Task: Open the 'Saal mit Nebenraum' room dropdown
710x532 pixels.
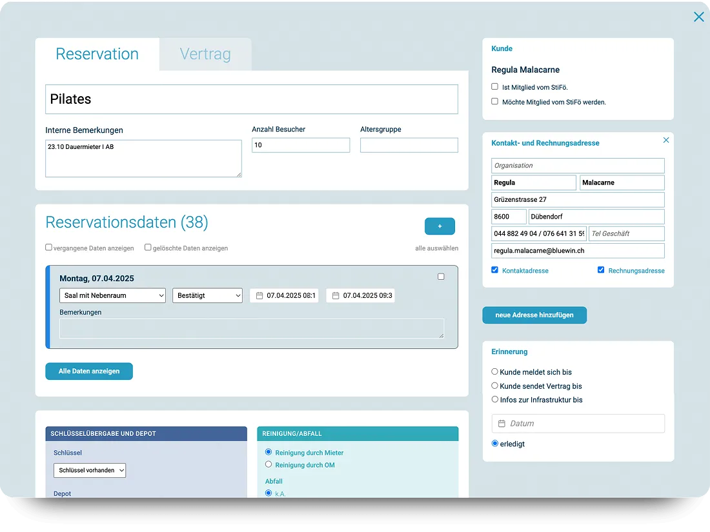Action: click(112, 295)
